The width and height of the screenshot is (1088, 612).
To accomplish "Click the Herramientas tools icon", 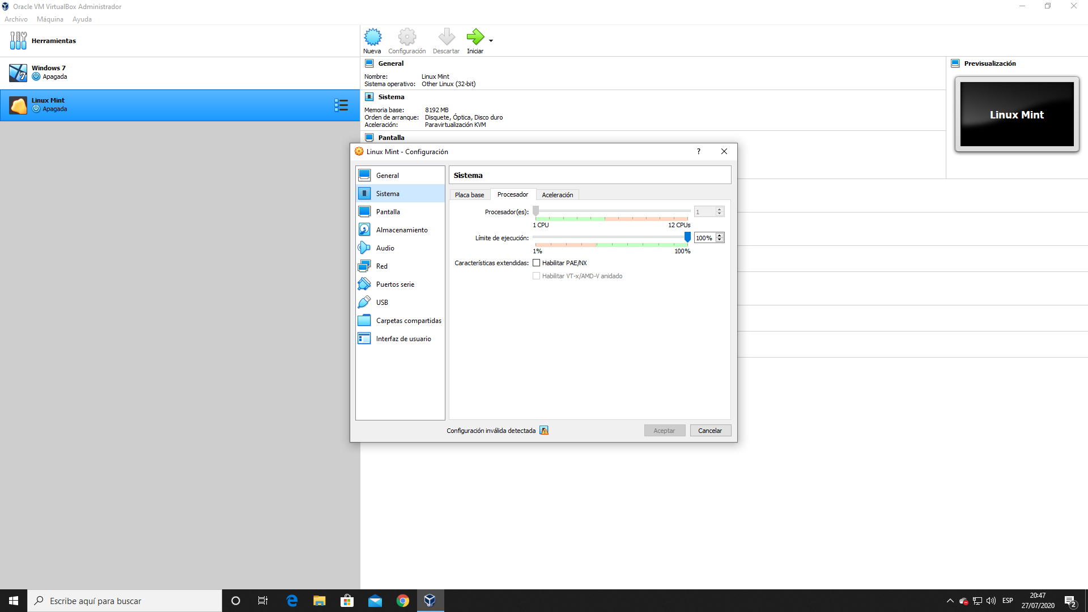I will click(18, 41).
